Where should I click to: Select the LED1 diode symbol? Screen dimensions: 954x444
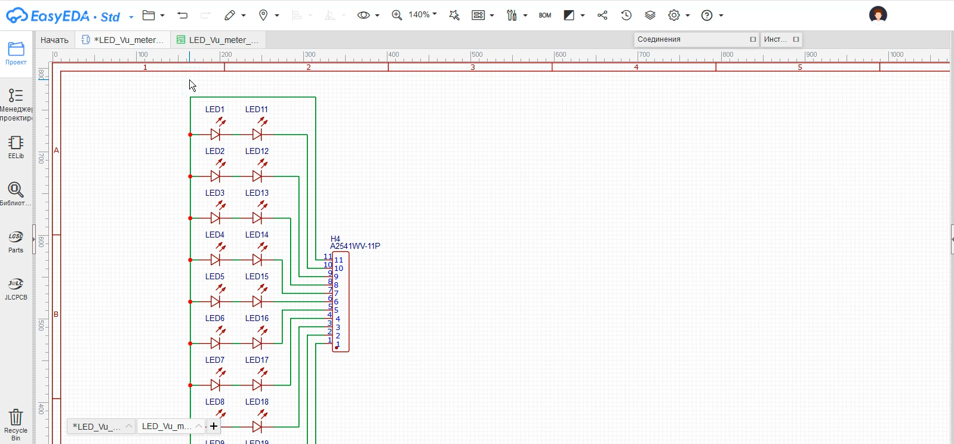(x=216, y=134)
